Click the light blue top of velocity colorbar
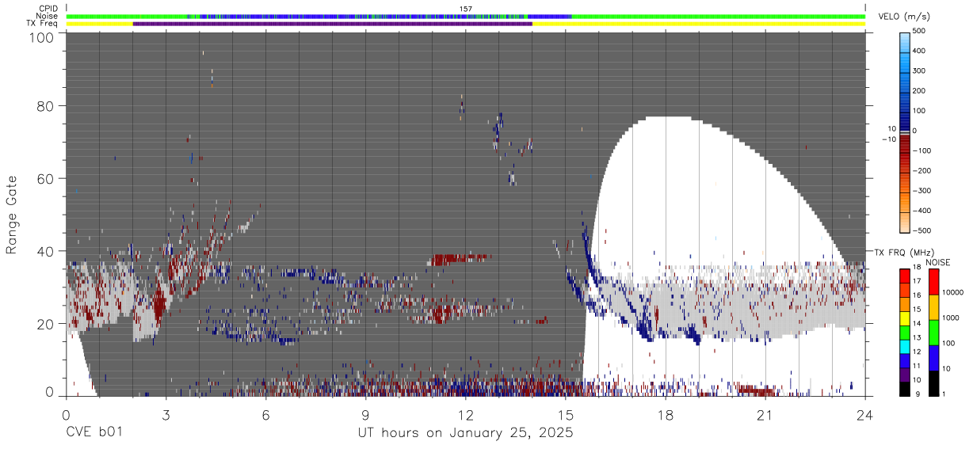The height and width of the screenshot is (449, 973). 905,44
